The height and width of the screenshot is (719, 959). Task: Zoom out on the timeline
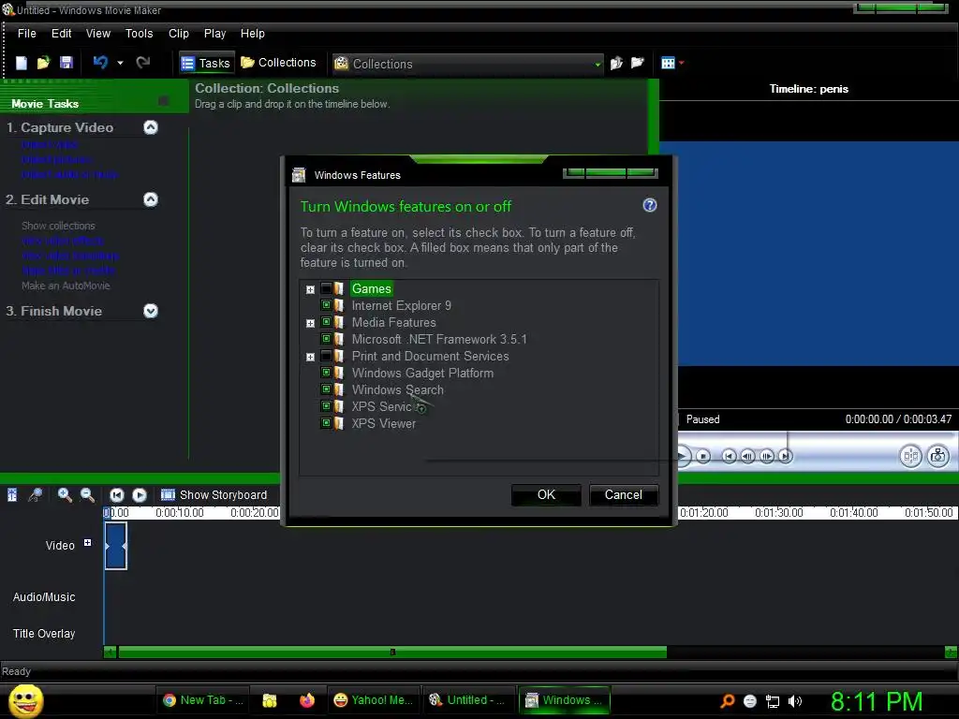87,494
